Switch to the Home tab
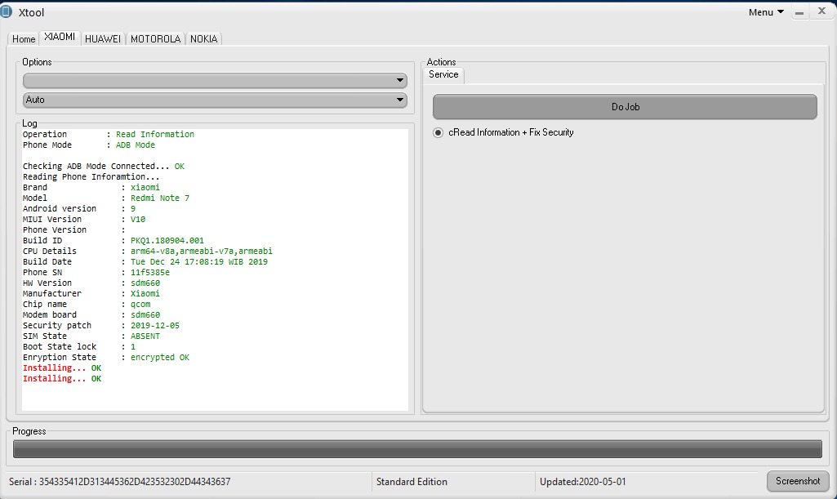This screenshot has height=499, width=837. tap(24, 39)
